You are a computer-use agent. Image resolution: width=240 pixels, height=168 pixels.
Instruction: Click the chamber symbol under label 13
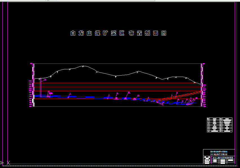135,99
